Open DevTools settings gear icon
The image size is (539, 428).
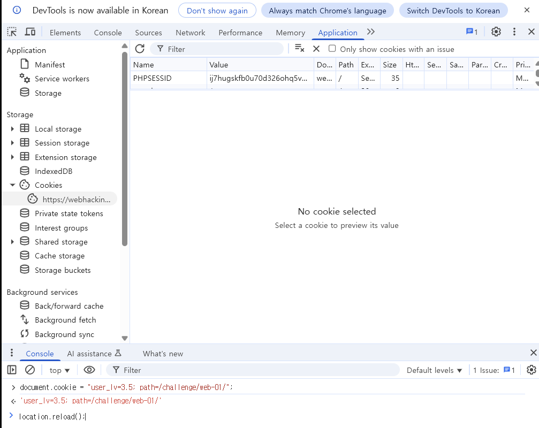coord(496,32)
